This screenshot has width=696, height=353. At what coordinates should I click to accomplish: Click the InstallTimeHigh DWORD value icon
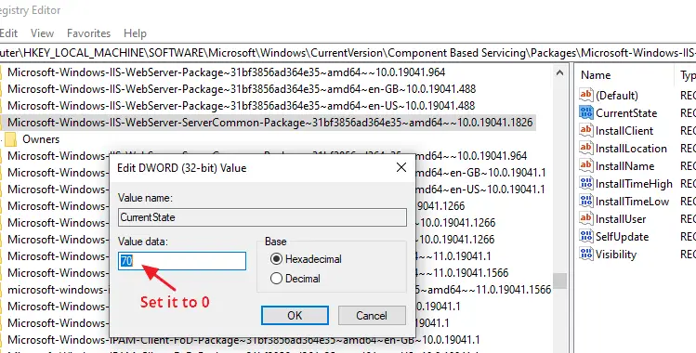586,183
